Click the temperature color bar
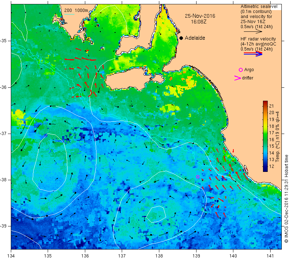 pyautogui.click(x=265, y=136)
